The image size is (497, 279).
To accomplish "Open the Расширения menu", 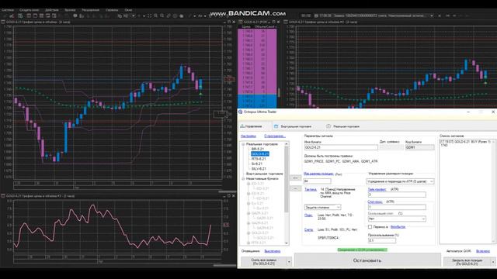I will point(91,10).
